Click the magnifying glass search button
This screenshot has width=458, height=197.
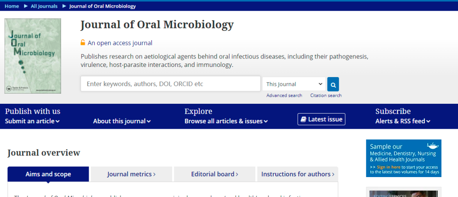pyautogui.click(x=333, y=84)
